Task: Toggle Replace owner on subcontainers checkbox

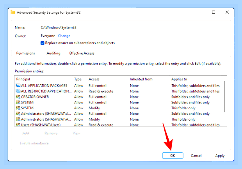Action: tap(43, 43)
